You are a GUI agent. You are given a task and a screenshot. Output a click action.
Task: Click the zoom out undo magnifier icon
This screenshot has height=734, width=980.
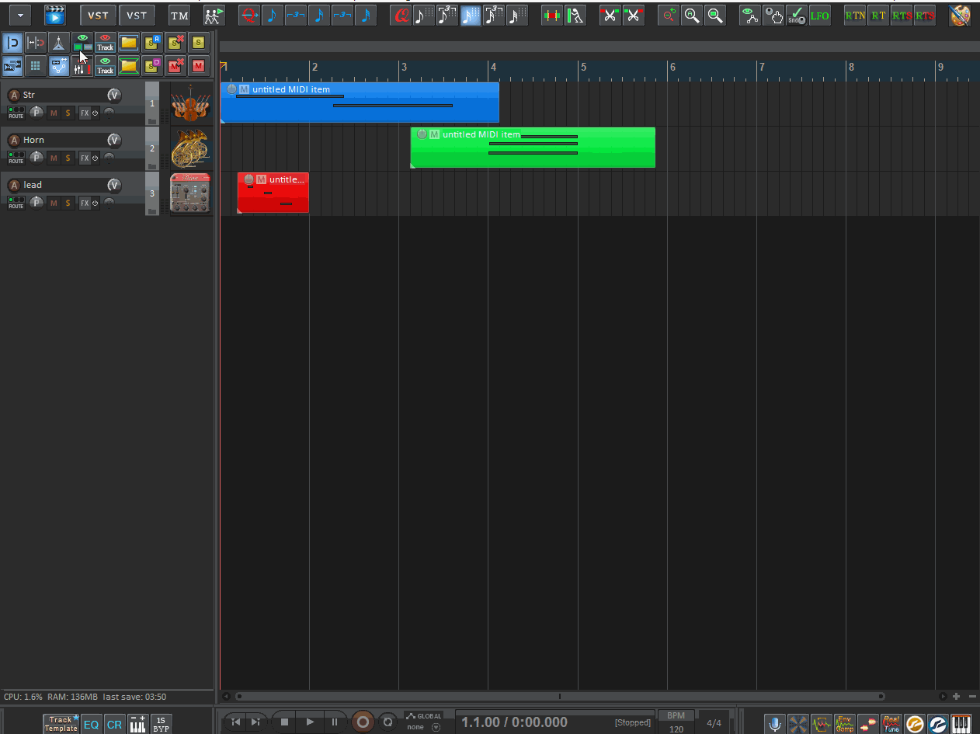click(669, 15)
